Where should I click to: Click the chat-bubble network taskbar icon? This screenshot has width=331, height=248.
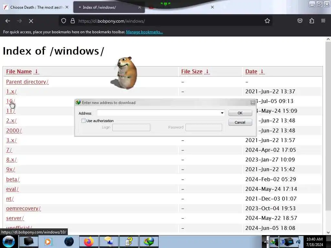109,242
